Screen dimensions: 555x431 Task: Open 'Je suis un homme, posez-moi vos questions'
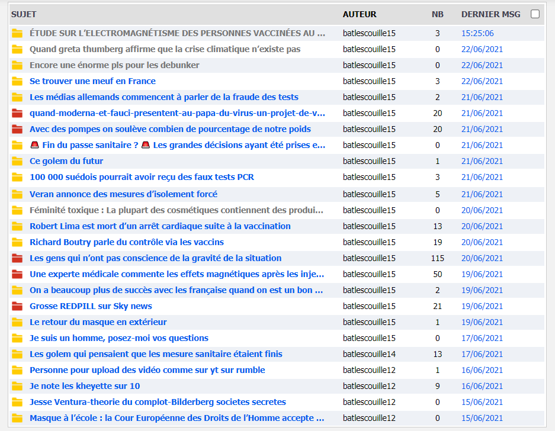pos(119,338)
